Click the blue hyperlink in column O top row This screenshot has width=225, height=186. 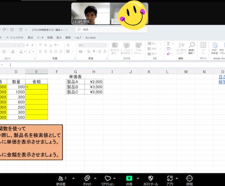(x=222, y=77)
